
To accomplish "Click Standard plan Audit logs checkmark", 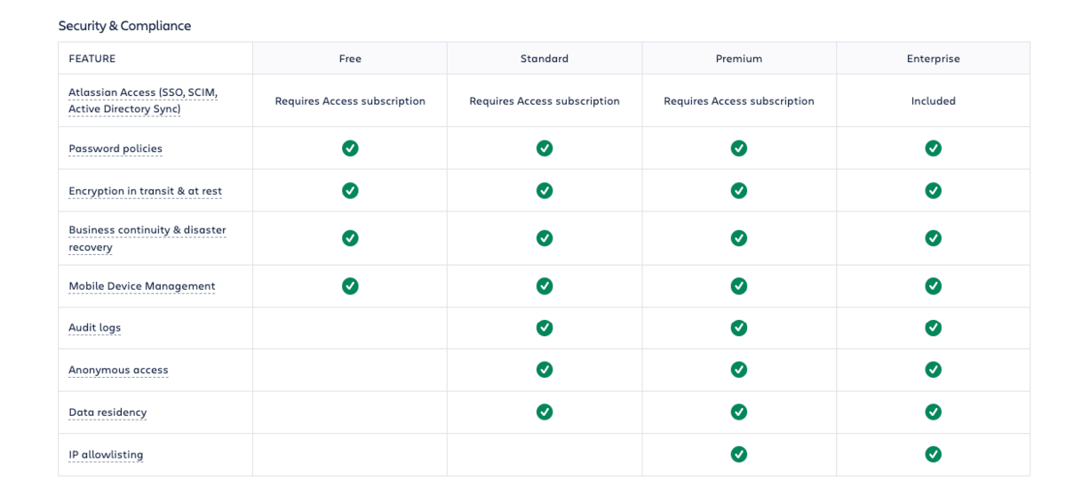I will [545, 328].
